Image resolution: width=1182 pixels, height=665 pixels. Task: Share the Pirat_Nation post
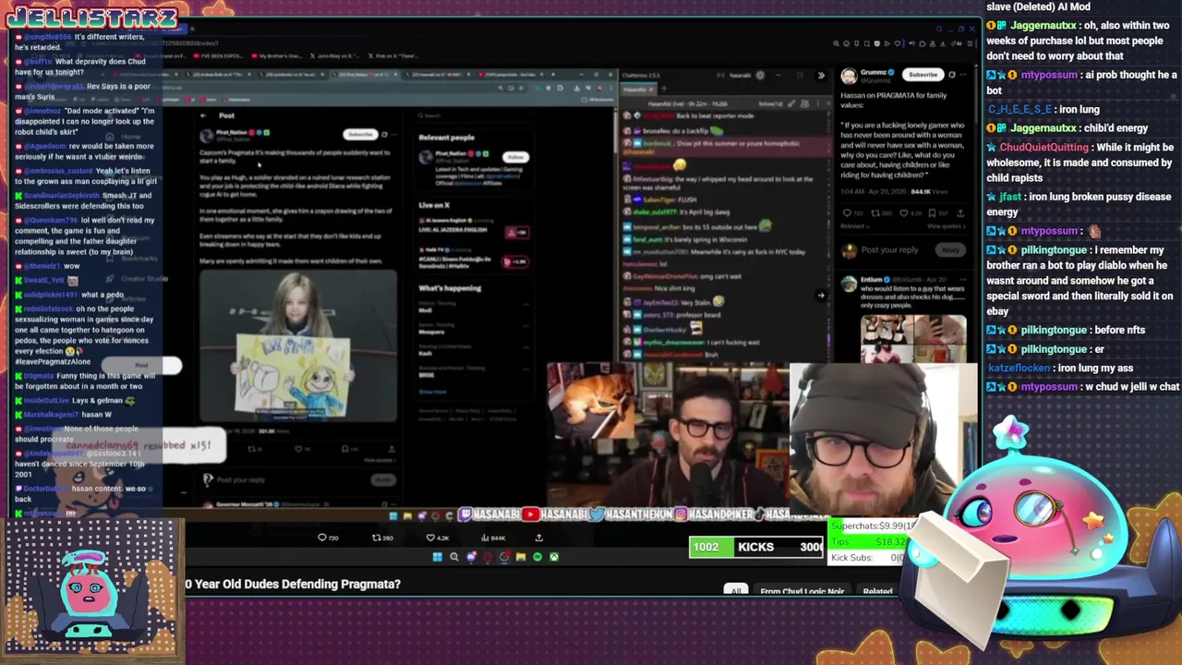point(392,450)
